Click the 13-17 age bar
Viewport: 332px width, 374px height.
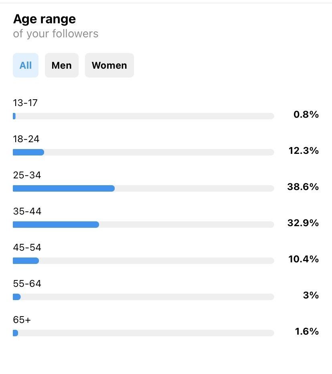point(143,116)
